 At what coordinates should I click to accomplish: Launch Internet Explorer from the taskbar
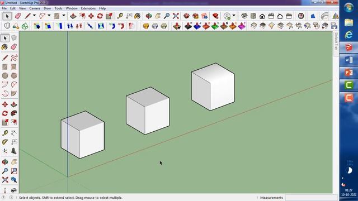pos(348,35)
